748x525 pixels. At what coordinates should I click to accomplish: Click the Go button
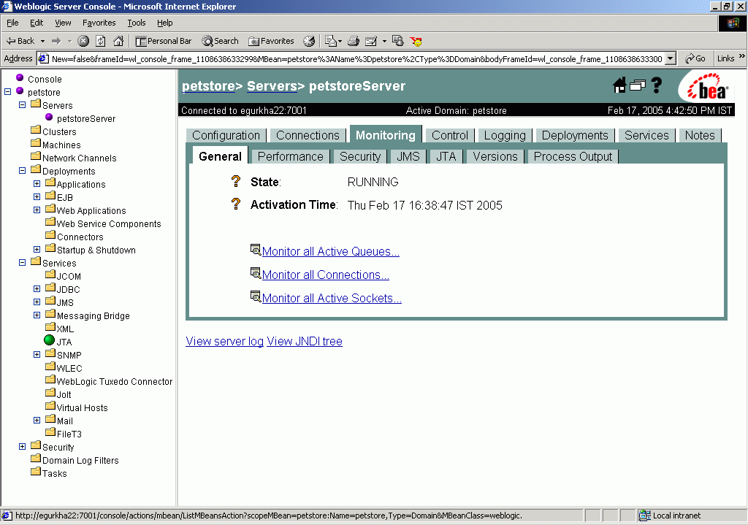[x=695, y=58]
